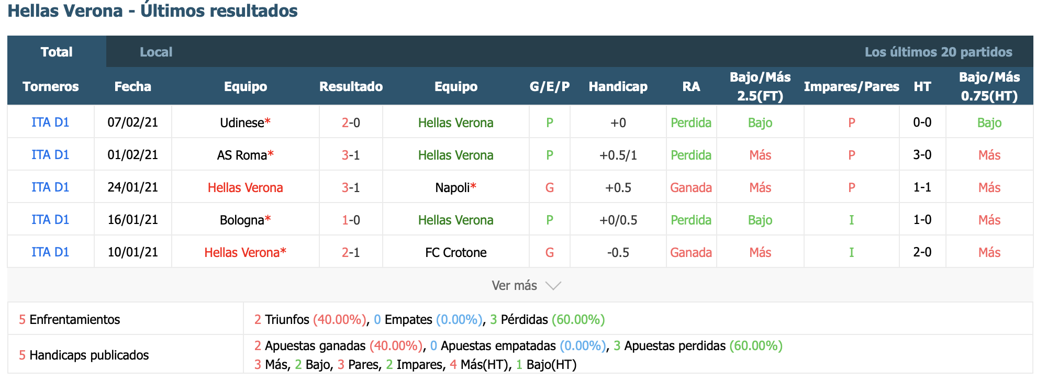
Task: Select the Total tab
Action: [57, 52]
